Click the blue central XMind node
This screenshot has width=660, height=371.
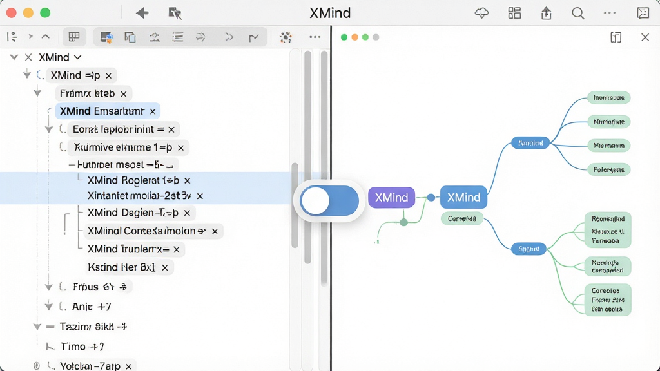click(463, 197)
